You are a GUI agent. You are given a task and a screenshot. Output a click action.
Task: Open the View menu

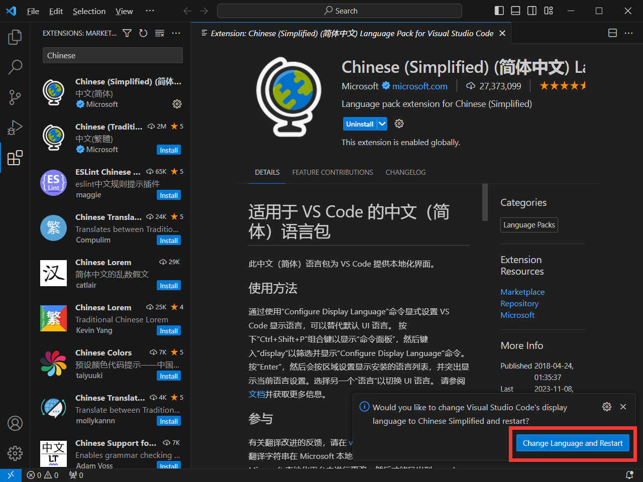[x=124, y=11]
